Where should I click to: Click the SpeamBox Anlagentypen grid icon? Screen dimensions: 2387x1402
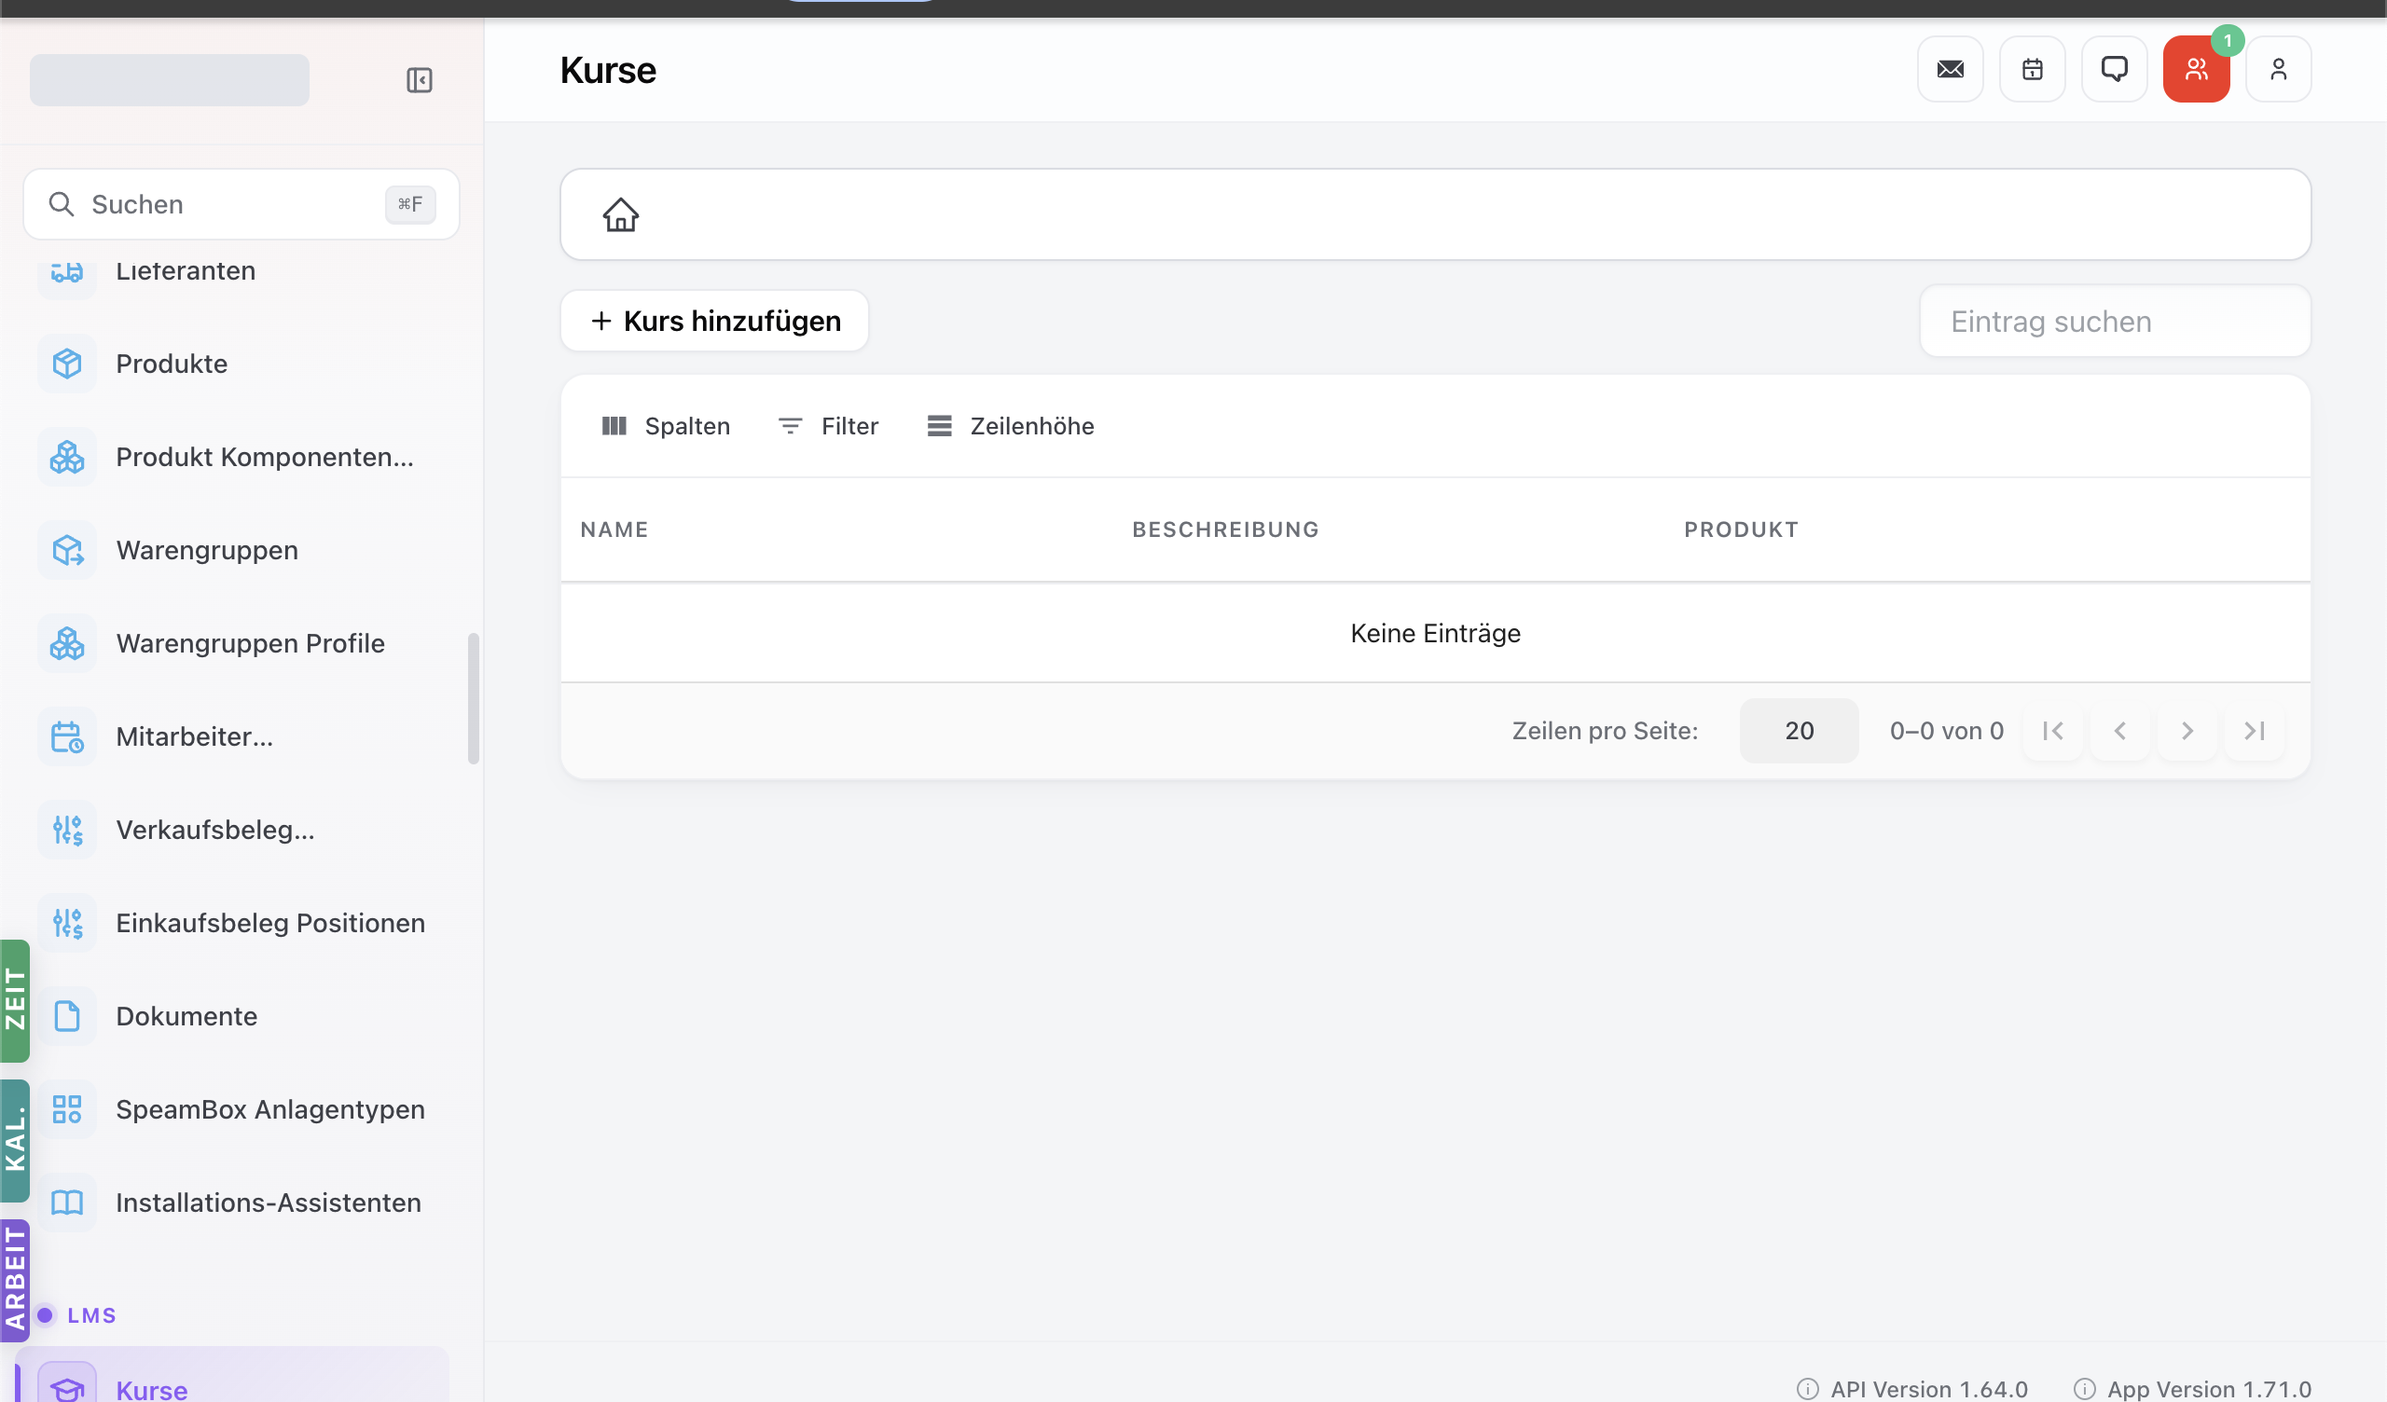[x=67, y=1109]
